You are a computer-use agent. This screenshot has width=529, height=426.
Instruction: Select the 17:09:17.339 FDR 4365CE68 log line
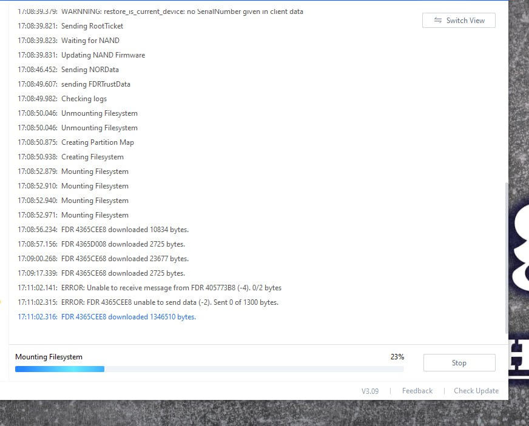pos(101,273)
